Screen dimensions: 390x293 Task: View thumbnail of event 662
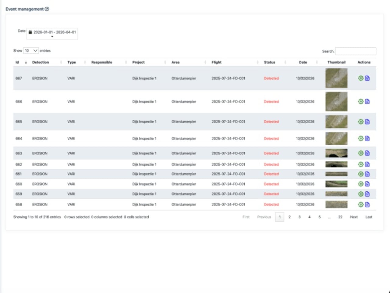pos(336,164)
